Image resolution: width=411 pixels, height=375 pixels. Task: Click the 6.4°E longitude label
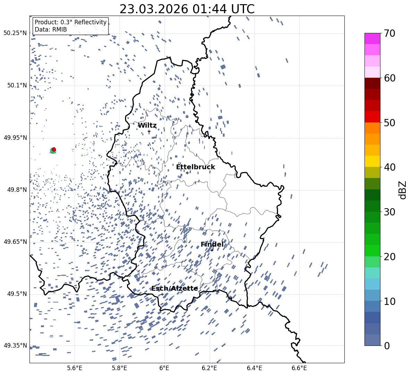pyautogui.click(x=254, y=368)
